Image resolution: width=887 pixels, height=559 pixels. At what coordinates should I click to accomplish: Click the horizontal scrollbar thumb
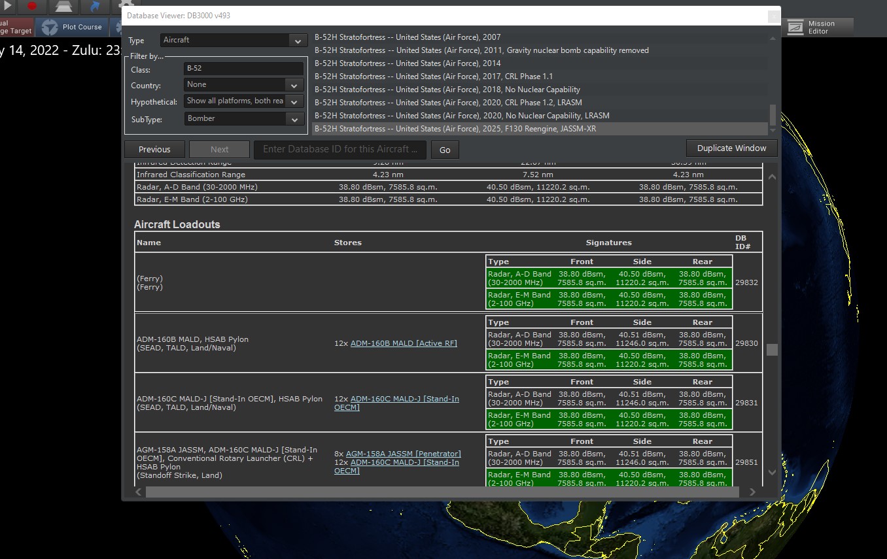(x=442, y=492)
